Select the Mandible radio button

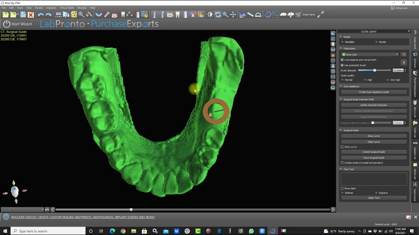point(342,42)
